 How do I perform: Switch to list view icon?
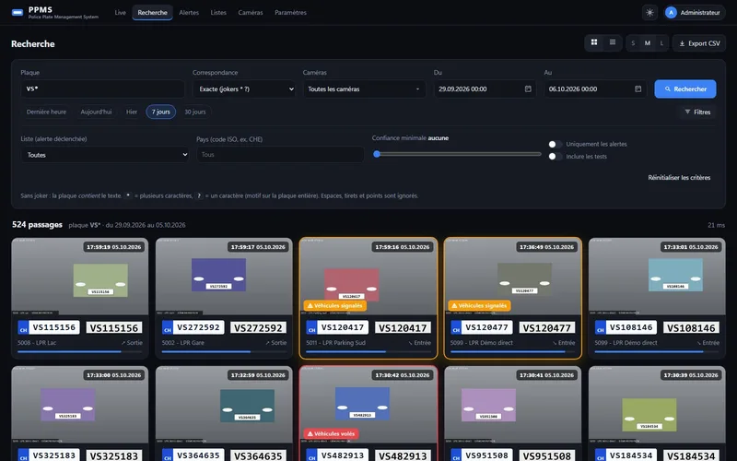(613, 42)
